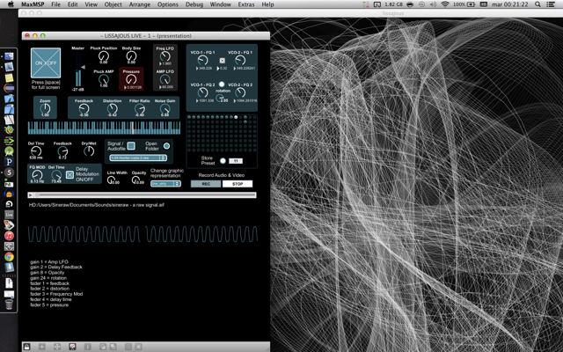The height and width of the screenshot is (352, 563).
Task: Click the Spotlight search magnifier icon
Action: [x=537, y=4]
